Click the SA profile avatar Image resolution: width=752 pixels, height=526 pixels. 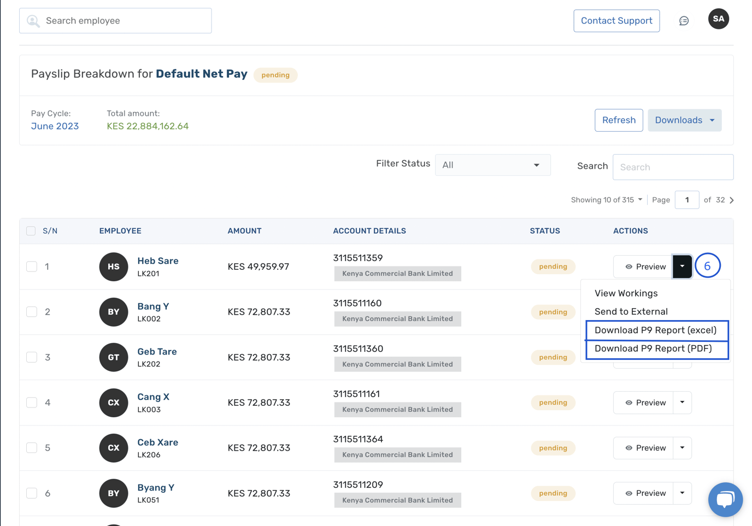click(718, 19)
